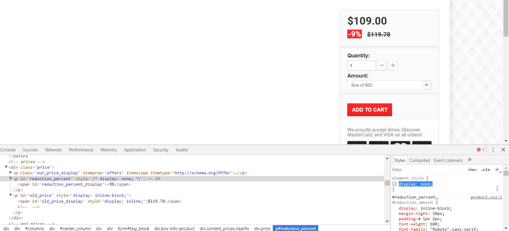The image size is (509, 231).
Task: Click the #center_column breadcrumb
Action: click(x=75, y=228)
